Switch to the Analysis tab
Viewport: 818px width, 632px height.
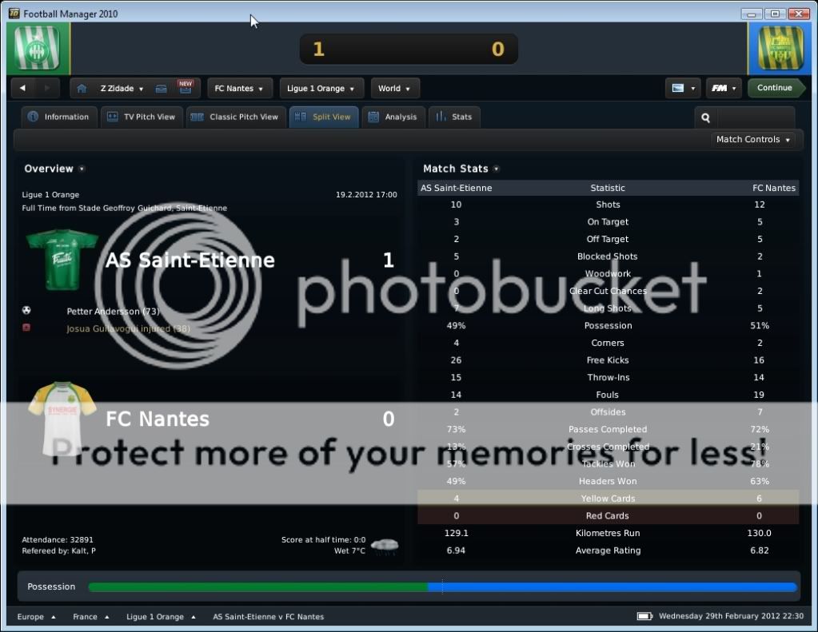(393, 117)
